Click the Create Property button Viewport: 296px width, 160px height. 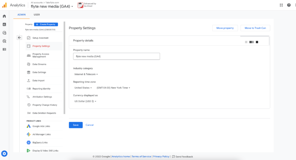click(46, 24)
